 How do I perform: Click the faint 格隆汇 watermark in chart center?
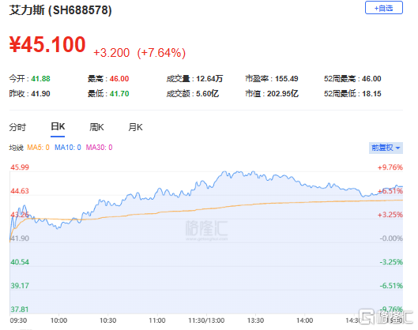206,230
